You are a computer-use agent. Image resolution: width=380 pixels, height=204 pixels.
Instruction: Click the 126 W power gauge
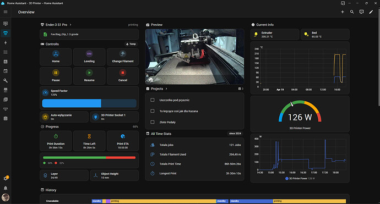300,114
